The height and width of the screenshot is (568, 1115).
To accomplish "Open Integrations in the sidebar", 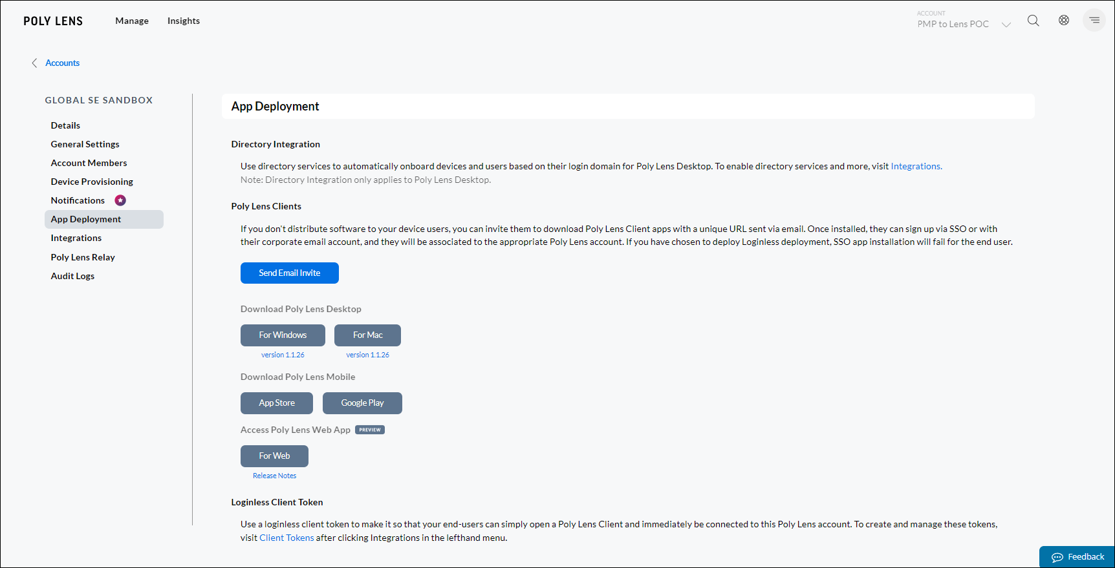I will click(76, 238).
